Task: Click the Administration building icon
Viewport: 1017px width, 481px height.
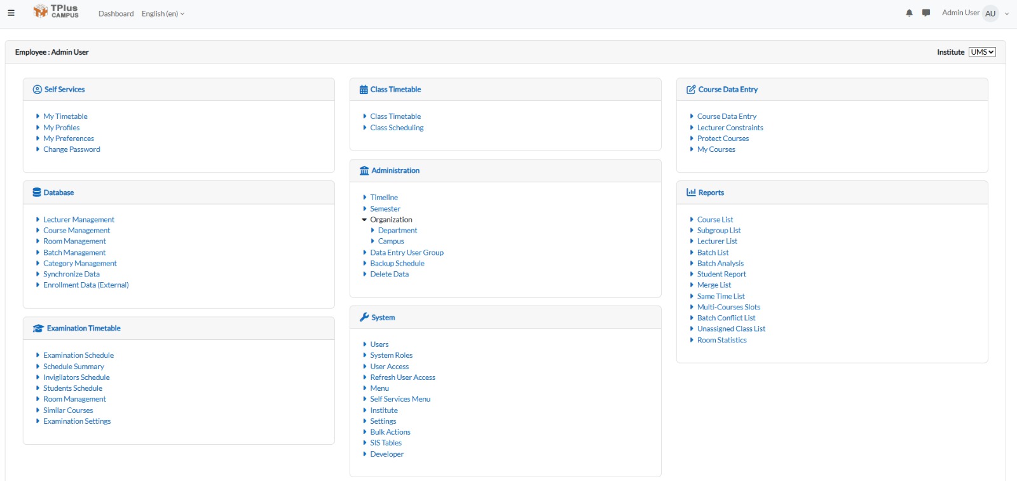Action: click(x=364, y=171)
